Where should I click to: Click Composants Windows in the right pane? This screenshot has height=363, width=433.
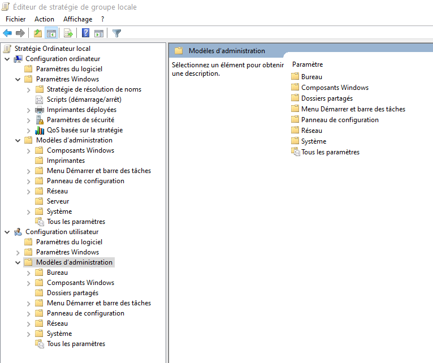coord(335,88)
